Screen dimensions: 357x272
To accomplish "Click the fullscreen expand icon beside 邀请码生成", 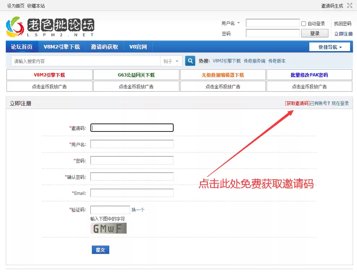I will pos(349,5).
